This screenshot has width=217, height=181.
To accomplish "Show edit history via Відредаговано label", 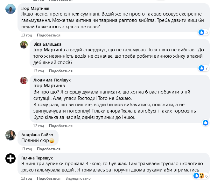I will 78,178.
